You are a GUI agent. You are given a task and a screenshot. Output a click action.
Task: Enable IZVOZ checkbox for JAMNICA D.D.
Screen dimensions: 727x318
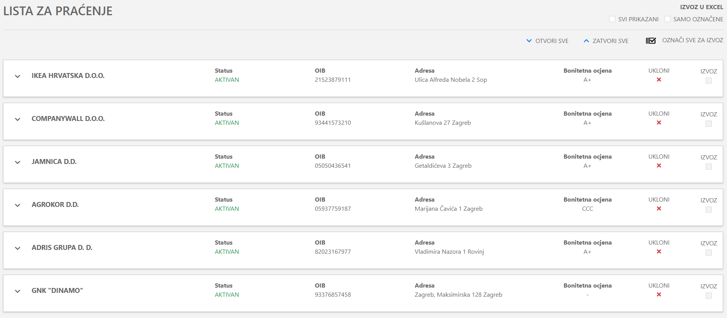(x=709, y=167)
